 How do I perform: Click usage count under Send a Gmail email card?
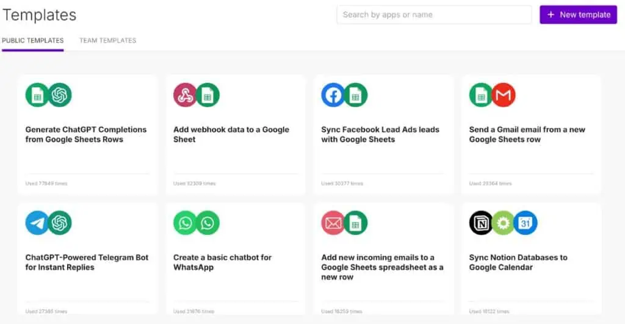[x=490, y=184]
